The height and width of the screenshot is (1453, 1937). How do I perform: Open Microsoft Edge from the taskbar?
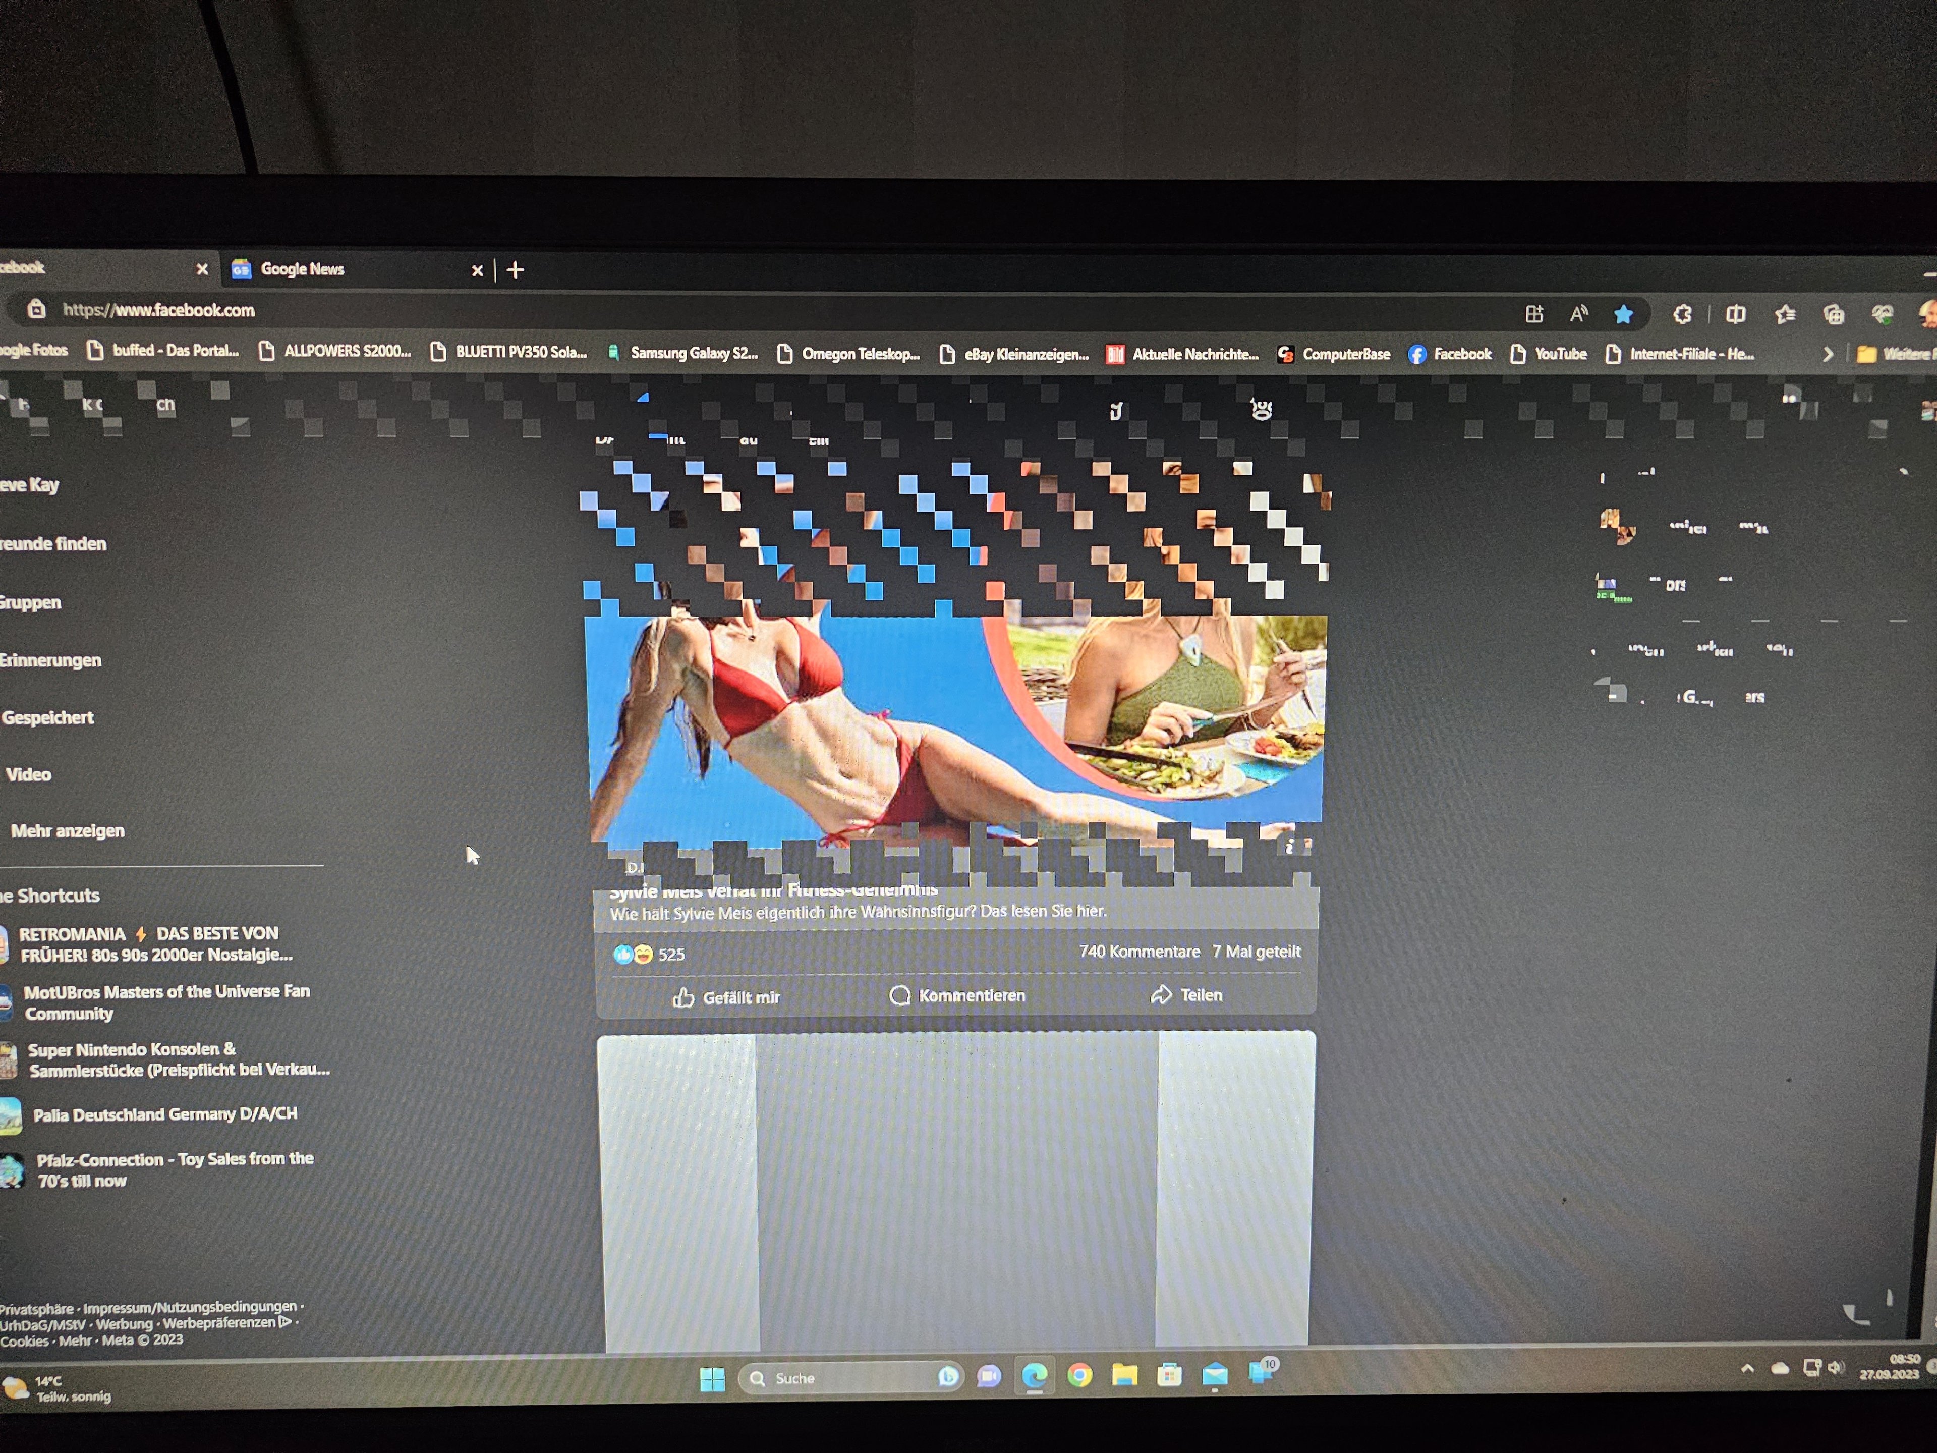pos(1034,1376)
